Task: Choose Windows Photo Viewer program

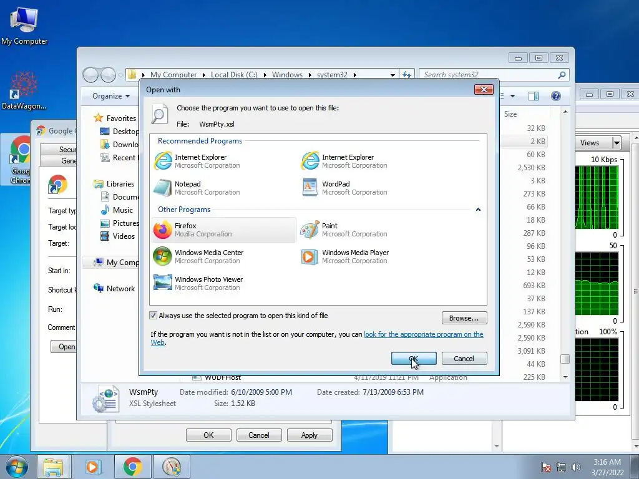Action: tap(224, 284)
